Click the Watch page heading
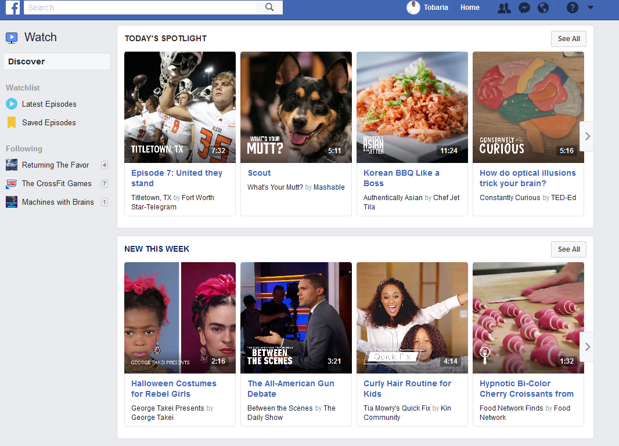Viewport: 619px width, 446px height. pyautogui.click(x=40, y=37)
